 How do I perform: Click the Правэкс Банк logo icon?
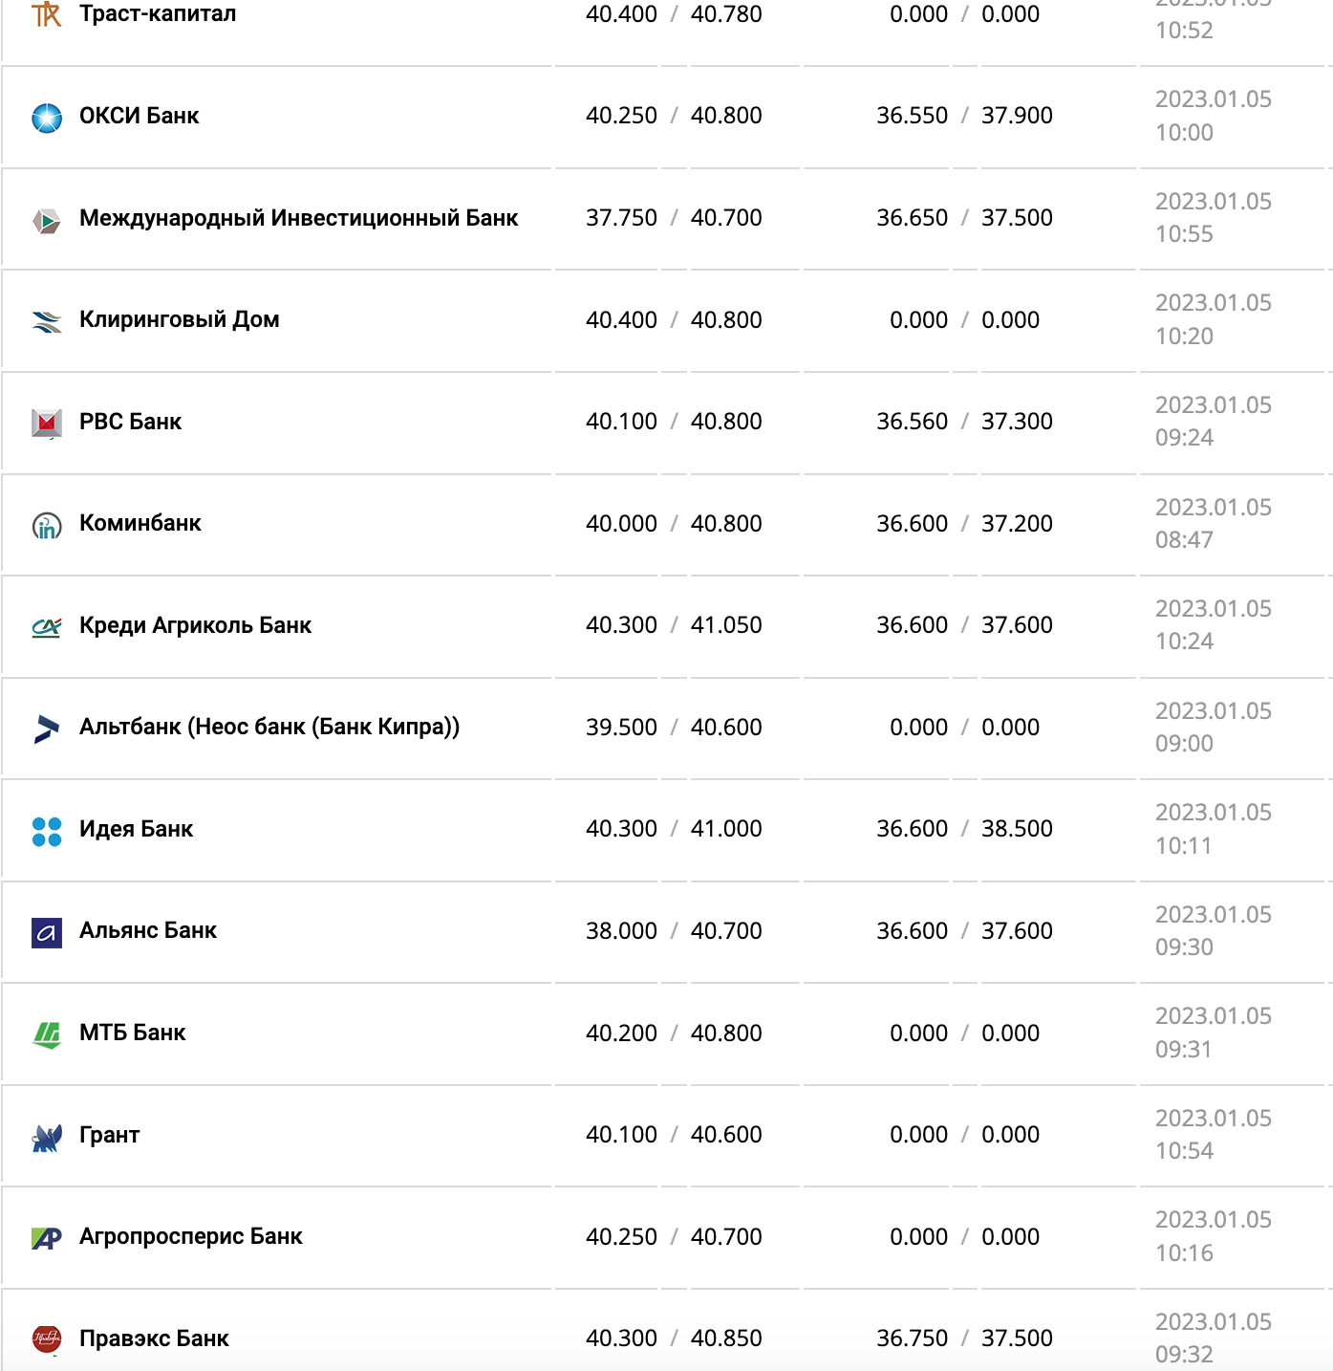[47, 1339]
